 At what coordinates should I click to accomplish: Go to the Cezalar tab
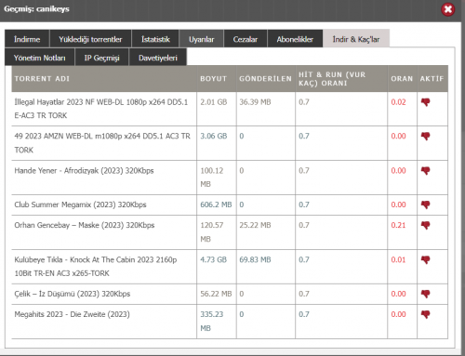(246, 39)
